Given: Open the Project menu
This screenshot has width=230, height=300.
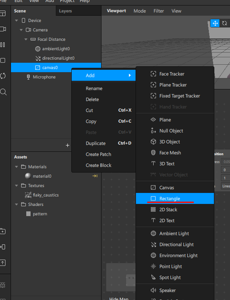Looking at the screenshot, I should [66, 1].
